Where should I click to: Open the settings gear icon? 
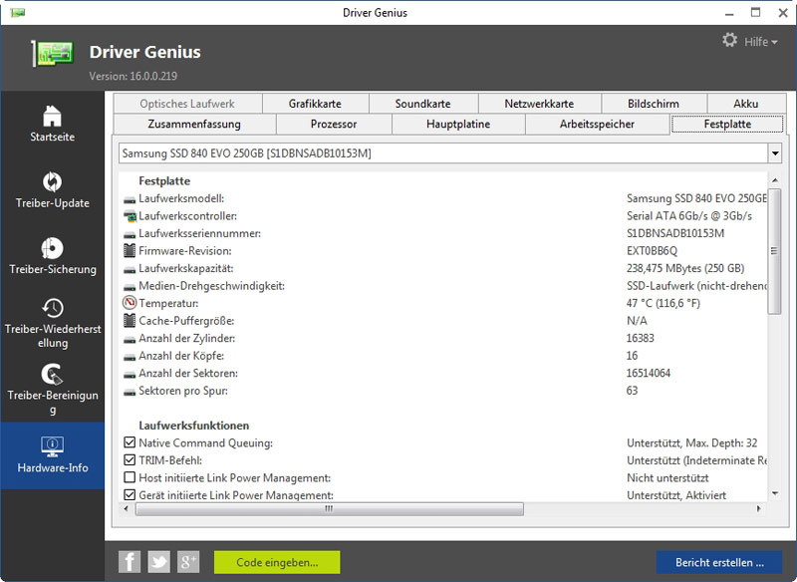click(x=730, y=41)
